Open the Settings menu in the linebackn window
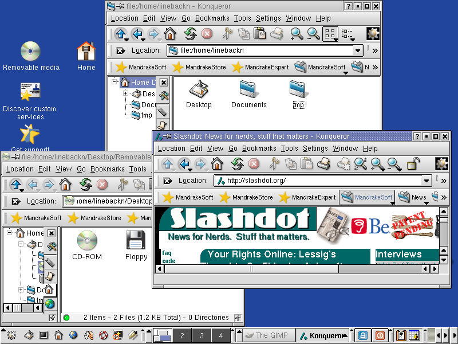Image resolution: width=458 pixels, height=344 pixels. click(268, 18)
